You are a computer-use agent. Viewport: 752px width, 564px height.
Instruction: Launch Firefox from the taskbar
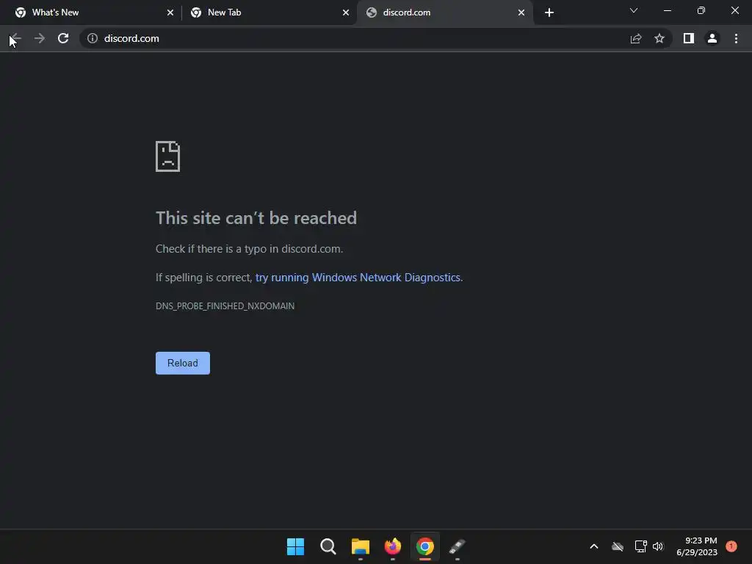point(393,546)
